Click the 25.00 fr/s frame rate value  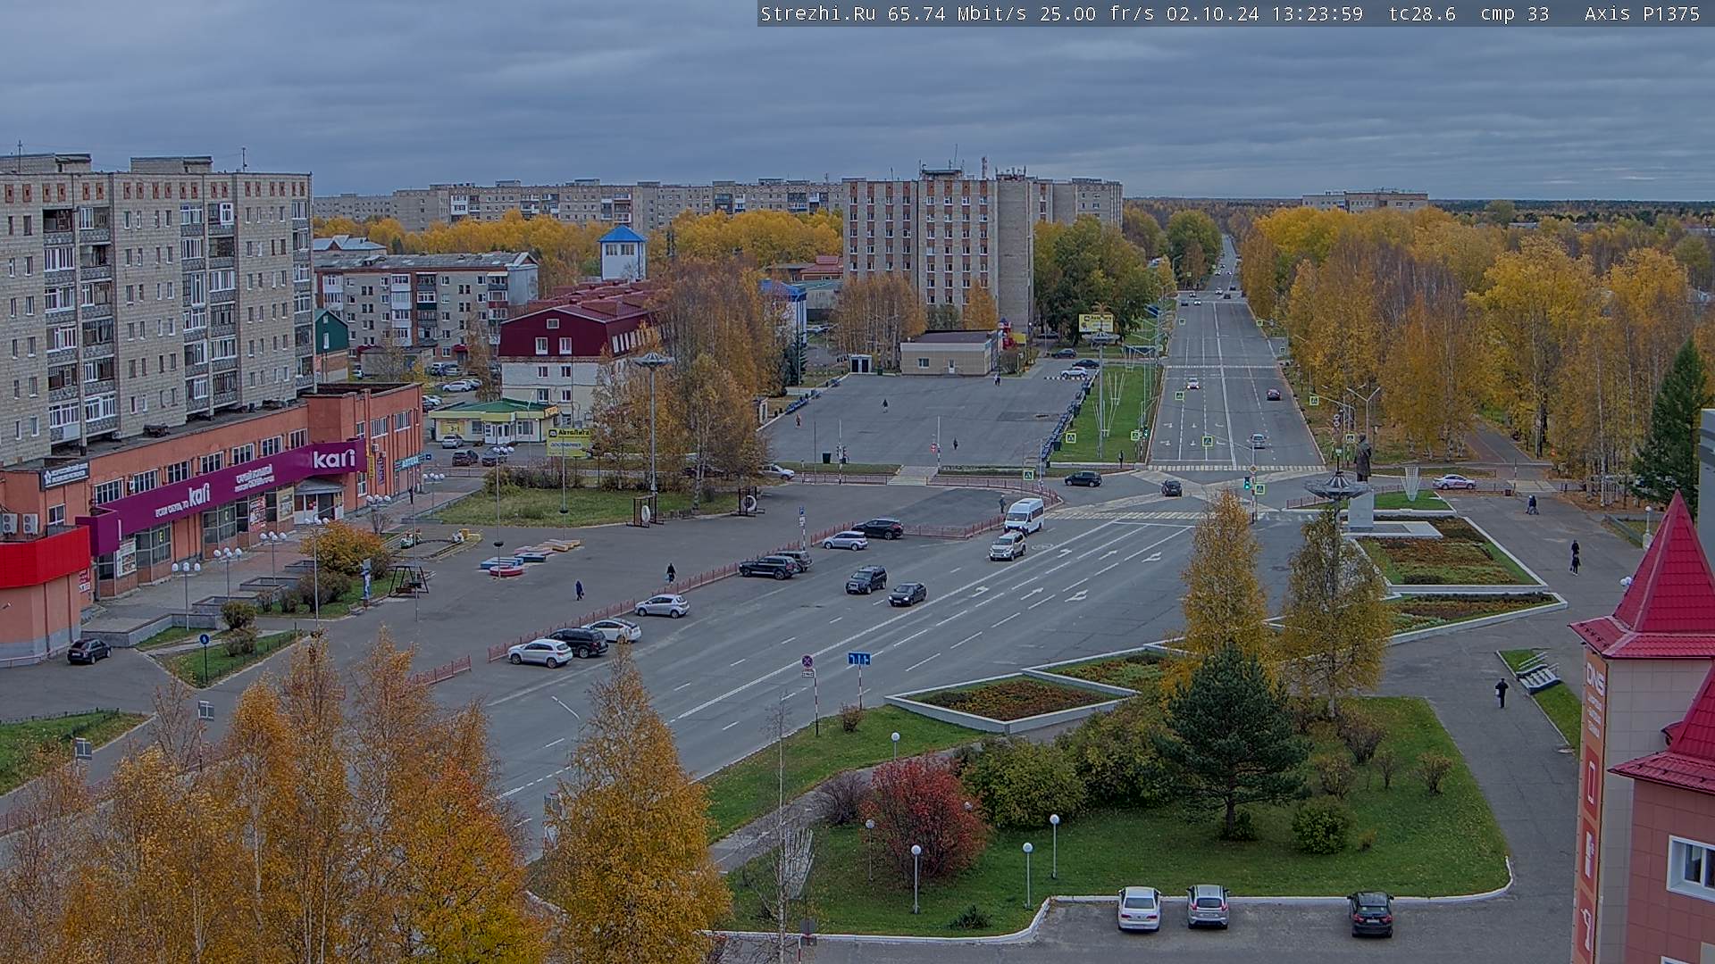pyautogui.click(x=1097, y=13)
